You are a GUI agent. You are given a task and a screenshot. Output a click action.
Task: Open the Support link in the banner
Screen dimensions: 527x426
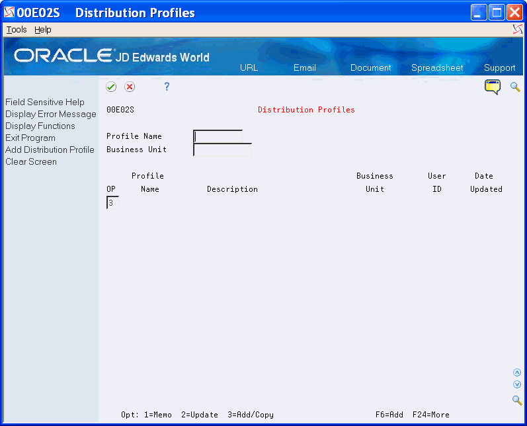click(499, 67)
